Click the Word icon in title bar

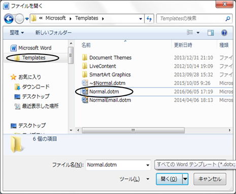[x=6, y=6]
